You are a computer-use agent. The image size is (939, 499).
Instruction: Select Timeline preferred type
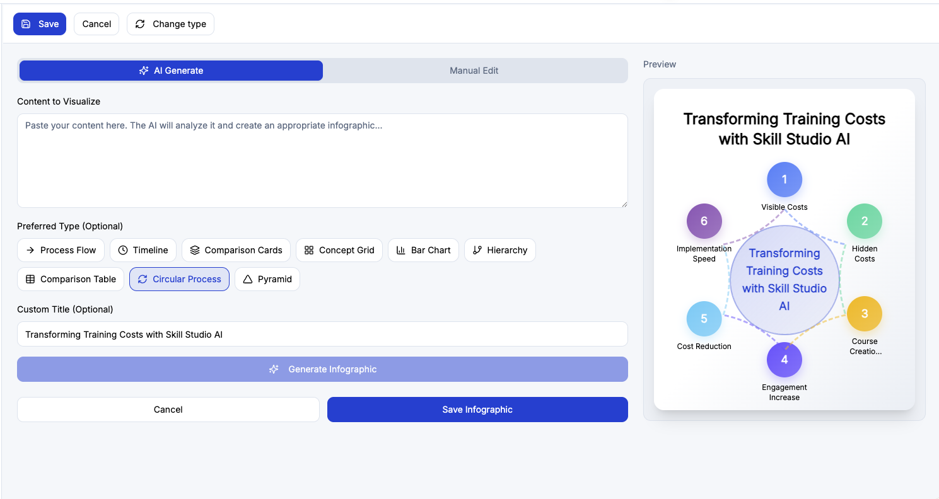(x=143, y=250)
